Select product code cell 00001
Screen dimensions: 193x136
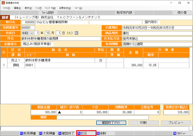[30, 65]
